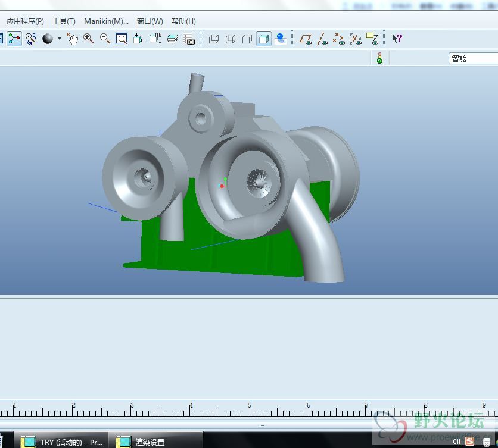Click the four-dot resize grip below ruler
The width and height of the screenshot is (498, 448).
(262, 425)
